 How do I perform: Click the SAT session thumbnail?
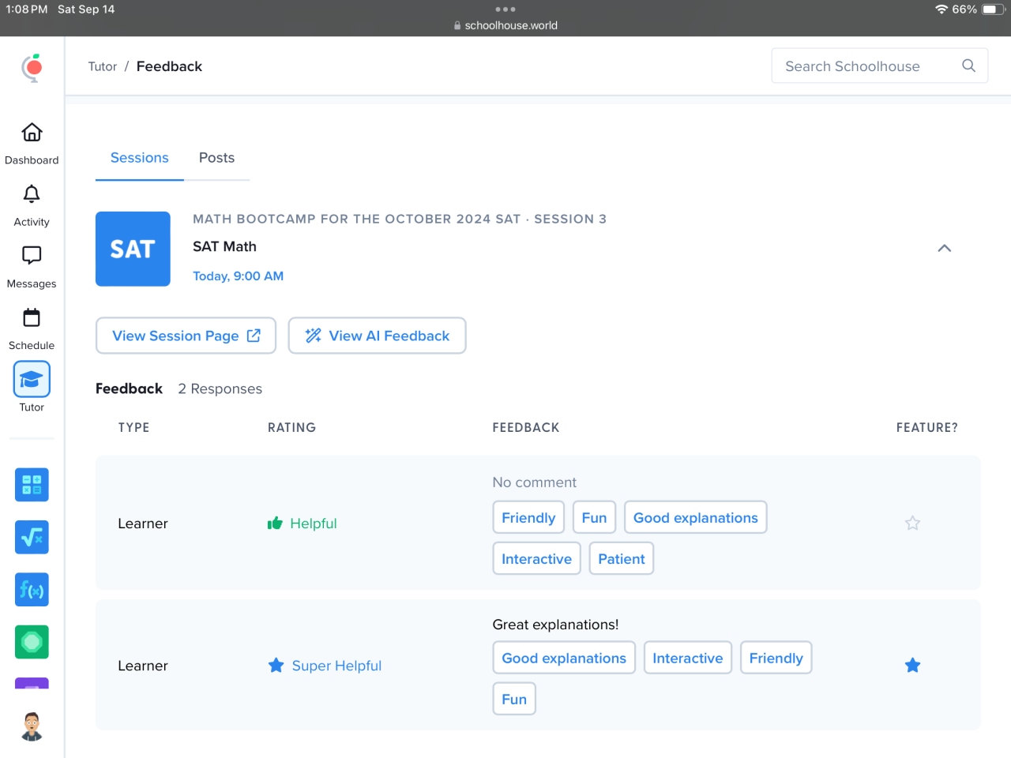point(133,249)
